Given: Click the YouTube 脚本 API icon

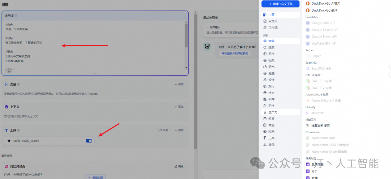Looking at the screenshot, I should point(308,43).
